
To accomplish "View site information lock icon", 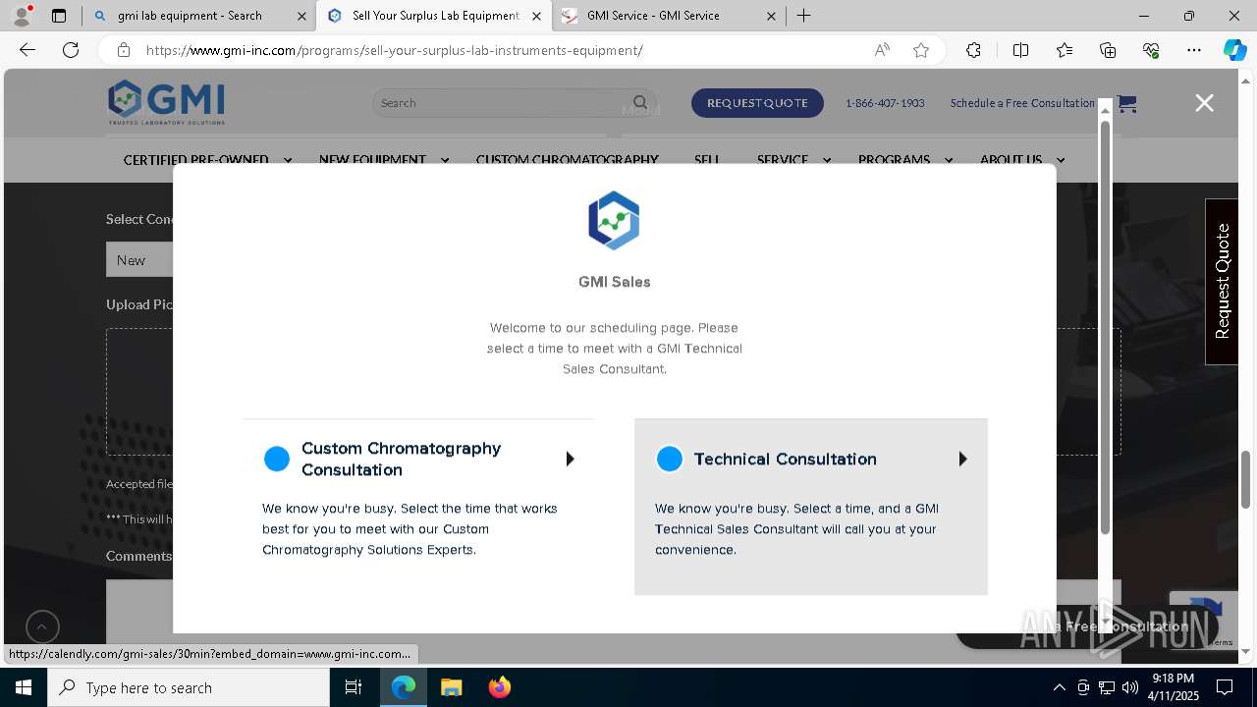I will tap(123, 50).
